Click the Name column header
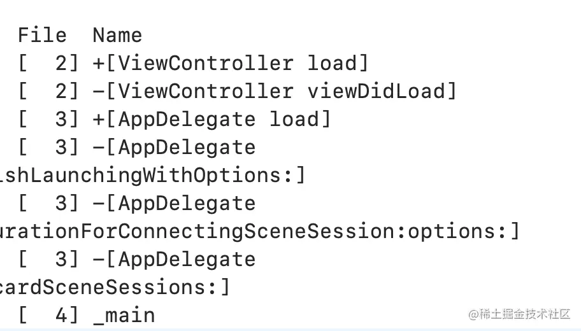The height and width of the screenshot is (331, 581). tap(117, 35)
